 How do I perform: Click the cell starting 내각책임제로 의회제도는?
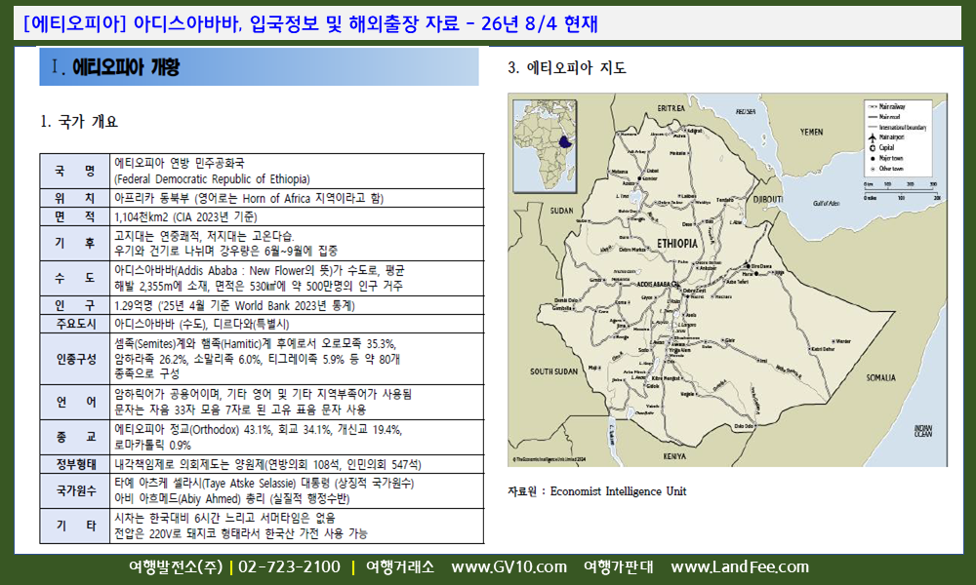point(297,464)
